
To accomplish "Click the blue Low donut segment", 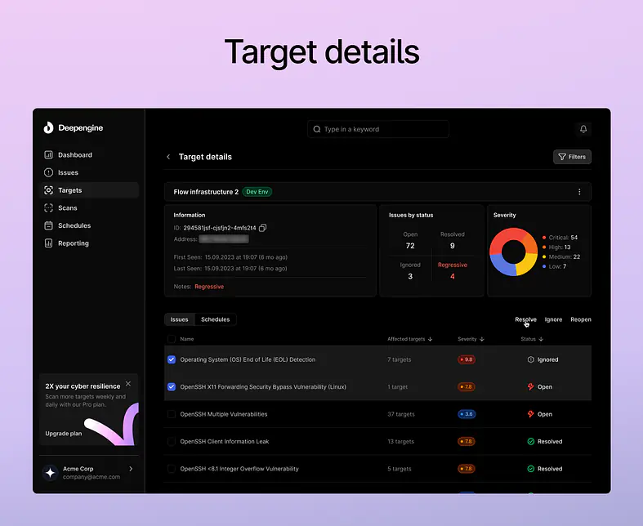I will coord(502,265).
